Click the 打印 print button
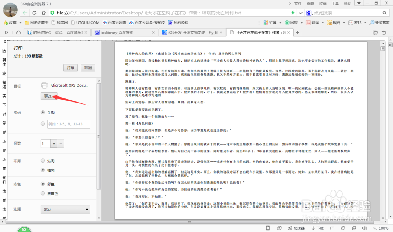This screenshot has width=393, height=232. pyautogui.click(x=70, y=68)
